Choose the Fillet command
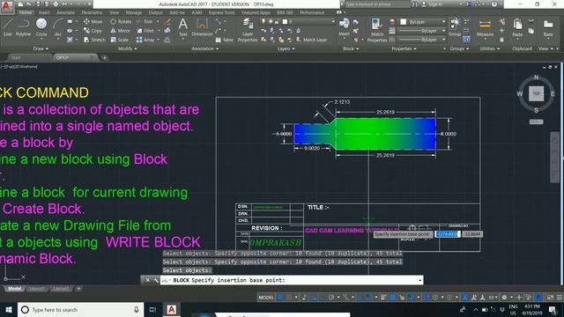 click(145, 31)
